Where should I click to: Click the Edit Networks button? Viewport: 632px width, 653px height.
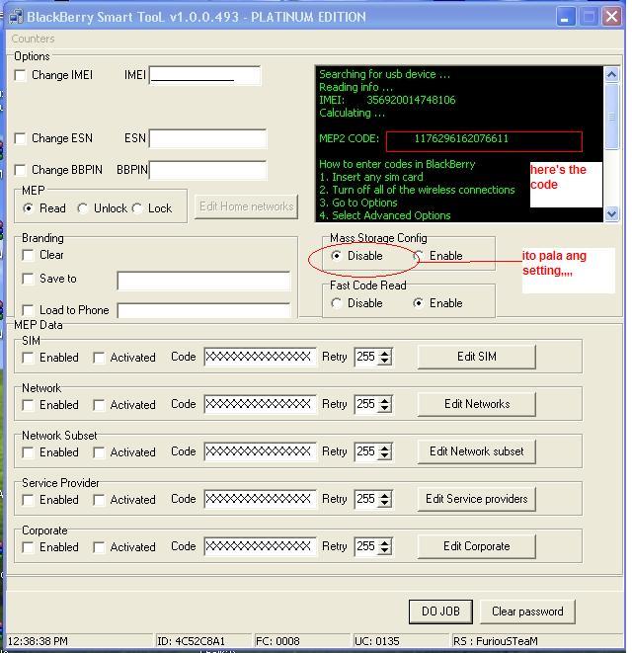(x=476, y=404)
